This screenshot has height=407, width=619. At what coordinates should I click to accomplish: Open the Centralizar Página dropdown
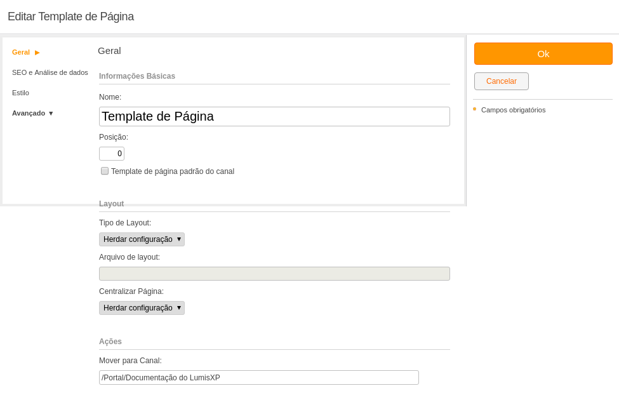click(x=142, y=308)
